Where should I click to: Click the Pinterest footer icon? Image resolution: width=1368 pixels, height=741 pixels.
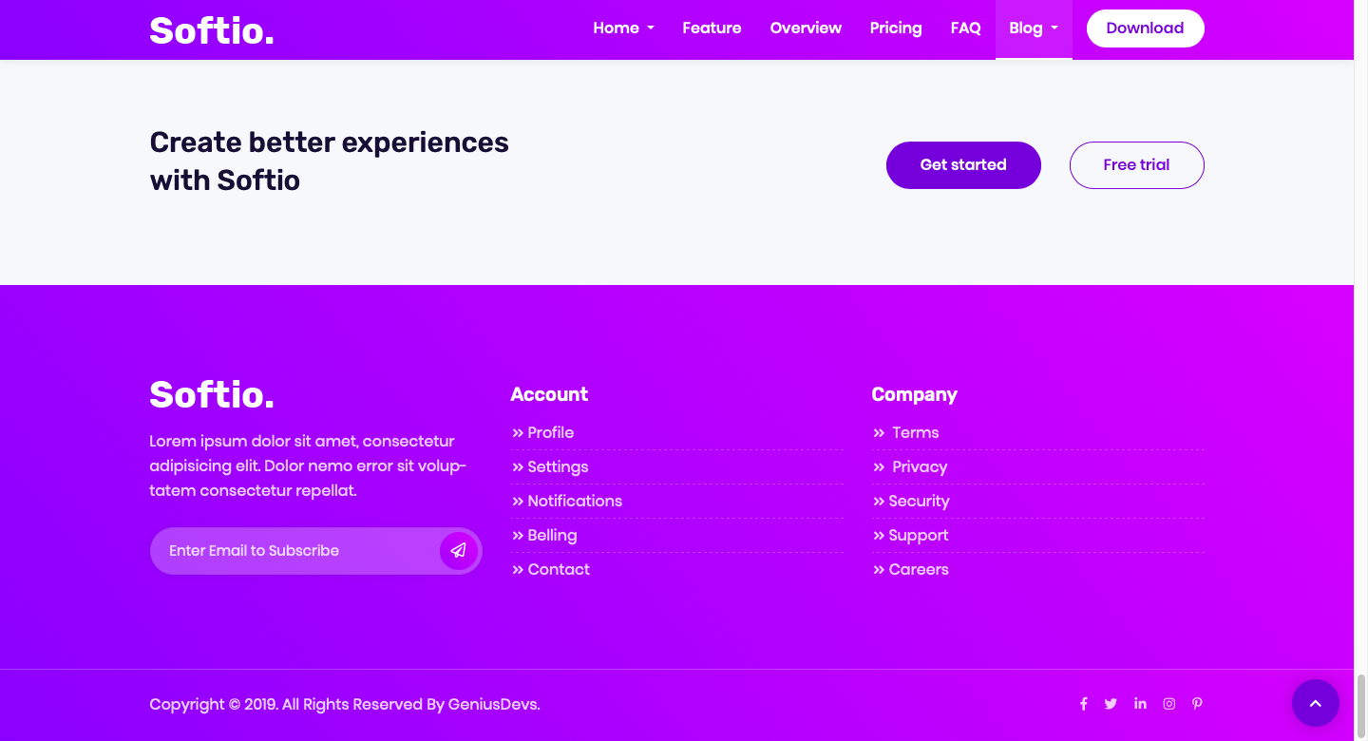[1197, 704]
